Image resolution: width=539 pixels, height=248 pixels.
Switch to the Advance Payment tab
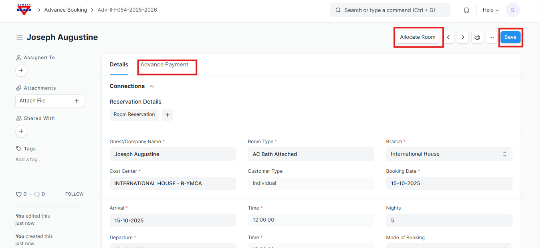[x=164, y=65]
